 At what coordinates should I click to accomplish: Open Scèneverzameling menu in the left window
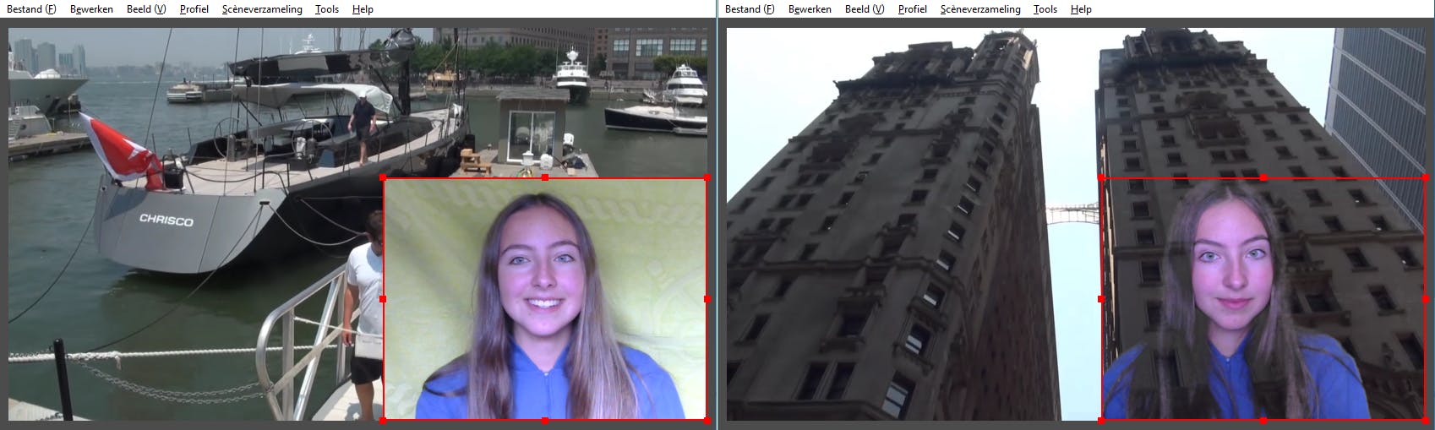[x=262, y=9]
